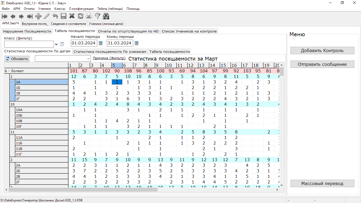The height and width of the screenshot is (203, 361).
Task: Click the Причина (Фильтр) link
Action: tap(109, 58)
